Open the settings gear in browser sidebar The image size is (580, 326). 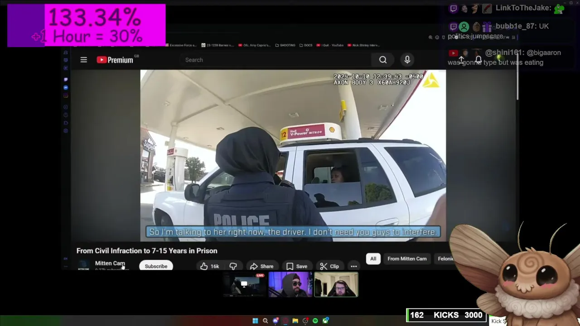tap(66, 131)
